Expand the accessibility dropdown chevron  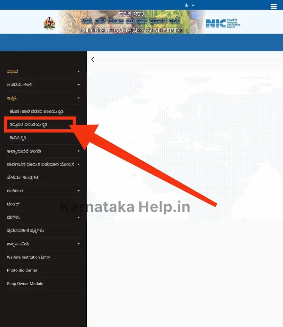[x=193, y=5]
